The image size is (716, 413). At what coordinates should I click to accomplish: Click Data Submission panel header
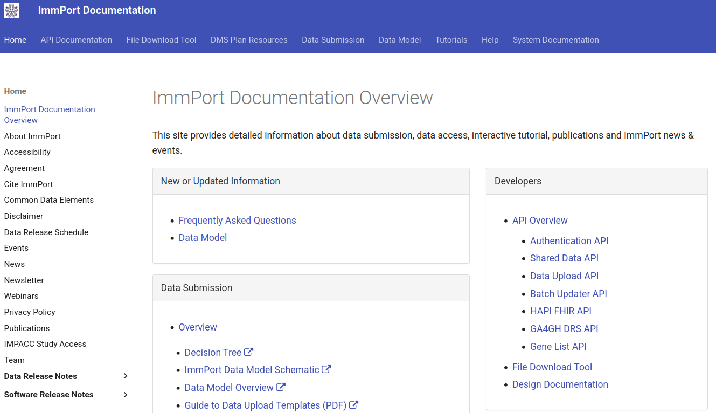[x=311, y=288]
